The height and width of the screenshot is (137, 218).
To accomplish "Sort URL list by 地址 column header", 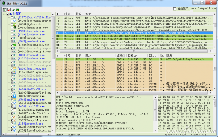I will coord(148,14).
